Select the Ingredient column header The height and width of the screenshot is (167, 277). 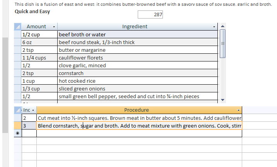pyautogui.click(x=135, y=27)
